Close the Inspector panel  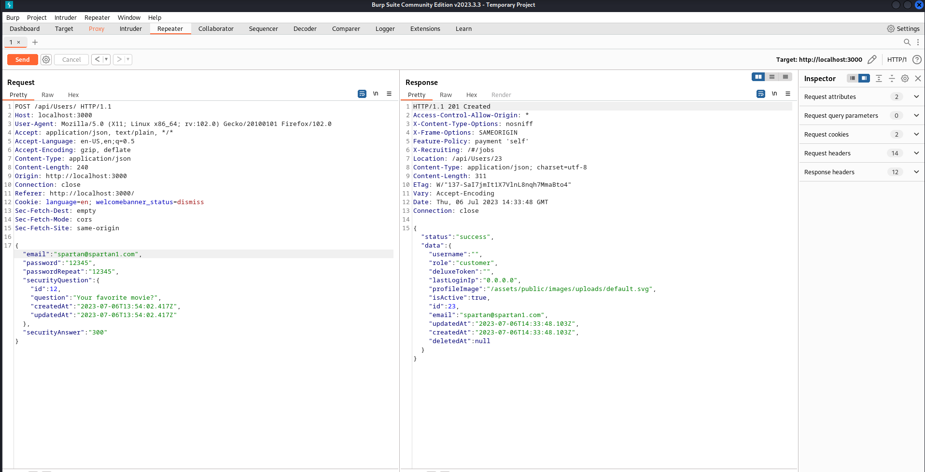pyautogui.click(x=918, y=78)
